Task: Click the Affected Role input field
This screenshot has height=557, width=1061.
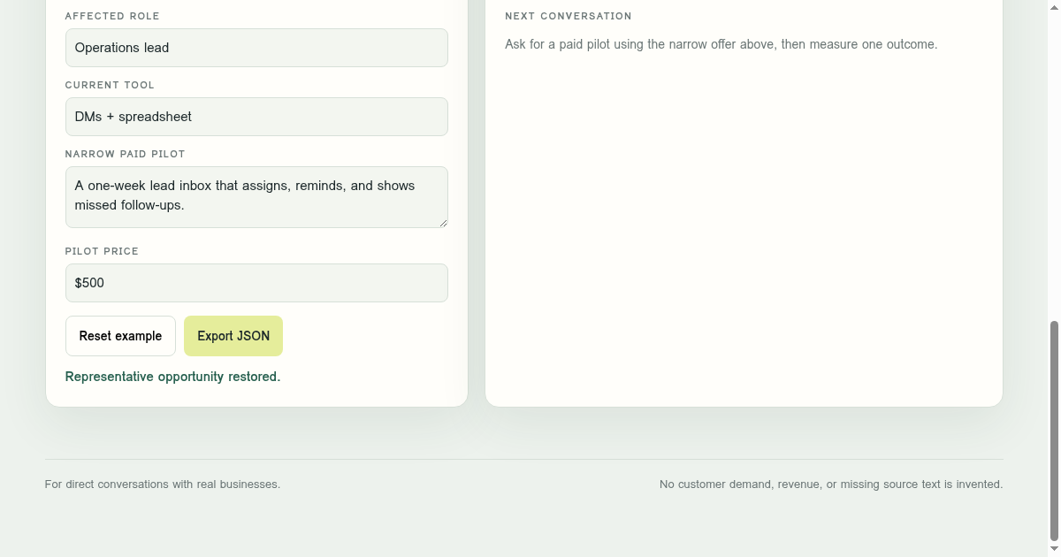Action: coord(256,48)
